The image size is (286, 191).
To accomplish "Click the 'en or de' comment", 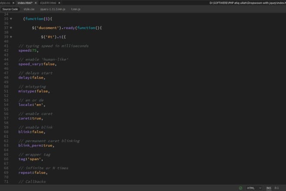I will (x=31, y=100).
